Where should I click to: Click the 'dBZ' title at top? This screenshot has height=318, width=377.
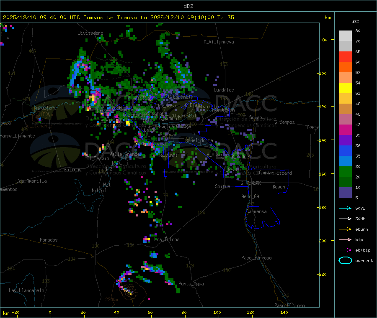188,6
